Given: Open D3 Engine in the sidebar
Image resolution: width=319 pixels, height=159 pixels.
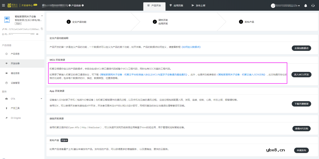Looking at the screenshot, I should pyautogui.click(x=22, y=118).
